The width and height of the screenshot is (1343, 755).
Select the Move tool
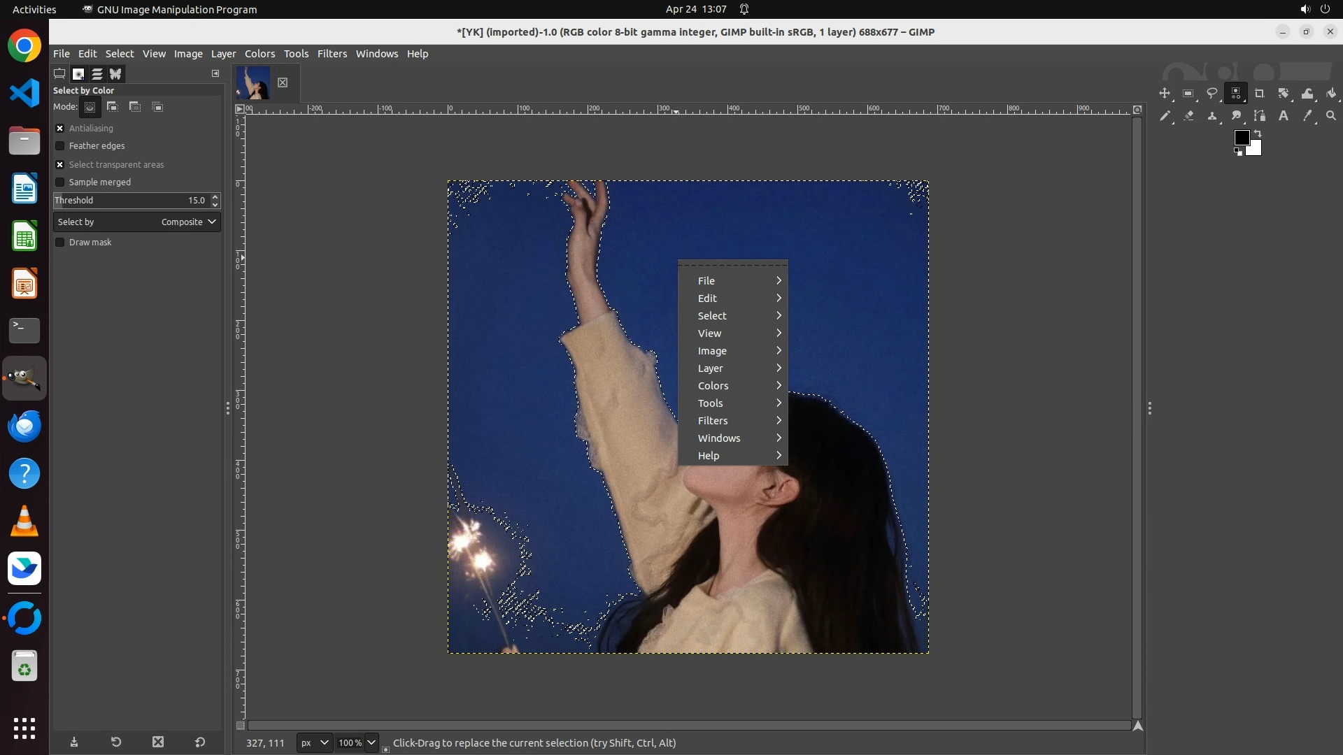1165,93
